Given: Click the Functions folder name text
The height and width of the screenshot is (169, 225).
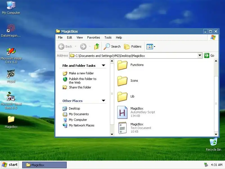Looking at the screenshot, I should (137, 65).
